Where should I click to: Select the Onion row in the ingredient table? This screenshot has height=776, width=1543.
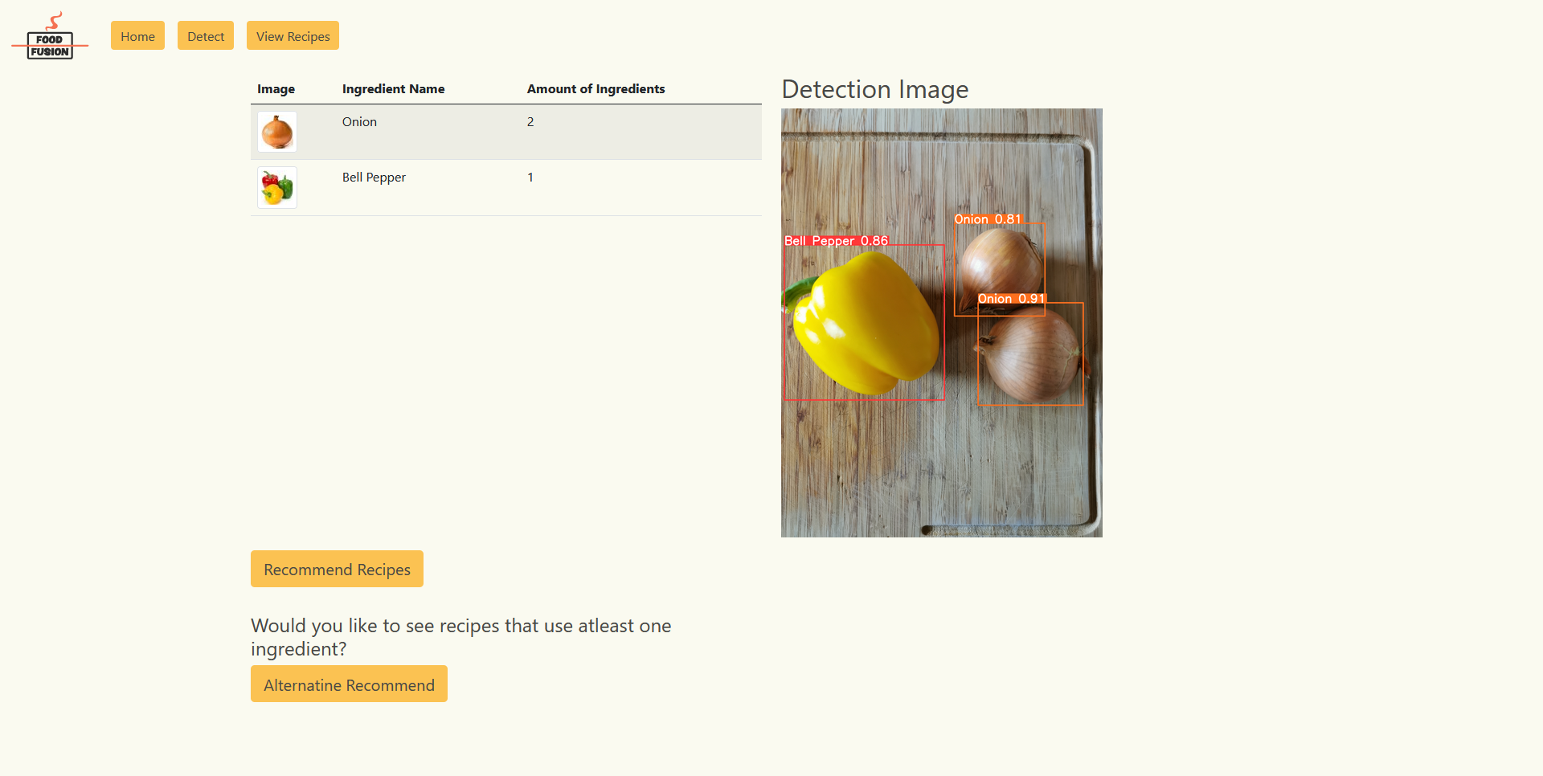(506, 132)
